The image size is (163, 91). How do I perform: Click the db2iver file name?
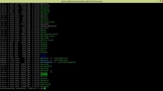44,16
